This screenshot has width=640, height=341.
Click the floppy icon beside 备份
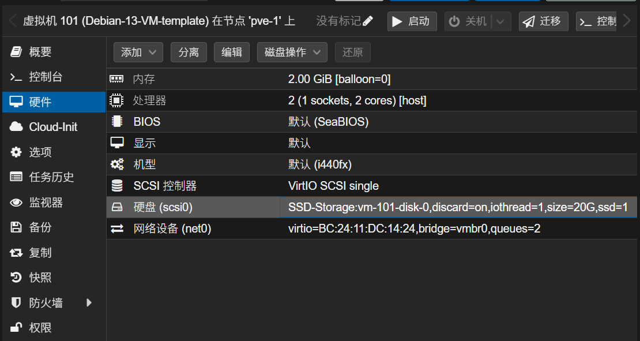point(16,227)
